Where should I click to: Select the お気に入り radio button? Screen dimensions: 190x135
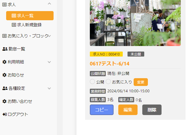[x=108, y=81]
